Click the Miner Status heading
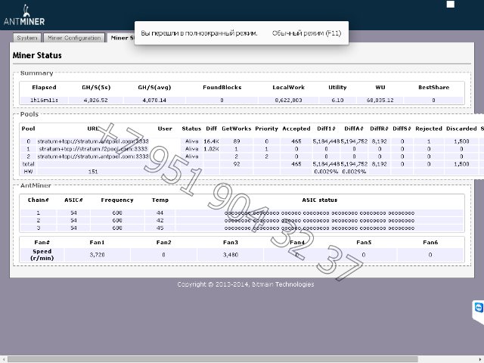484x363 pixels. pos(37,55)
